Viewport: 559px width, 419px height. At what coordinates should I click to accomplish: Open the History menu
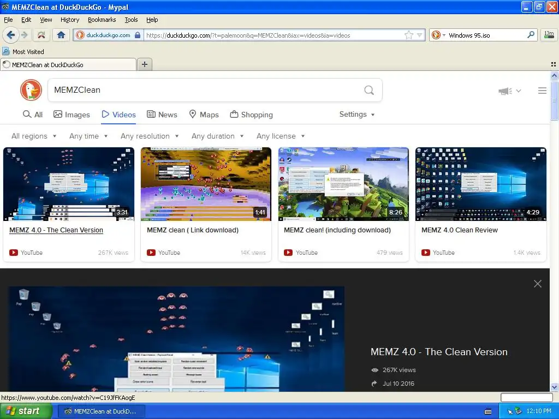pyautogui.click(x=69, y=20)
